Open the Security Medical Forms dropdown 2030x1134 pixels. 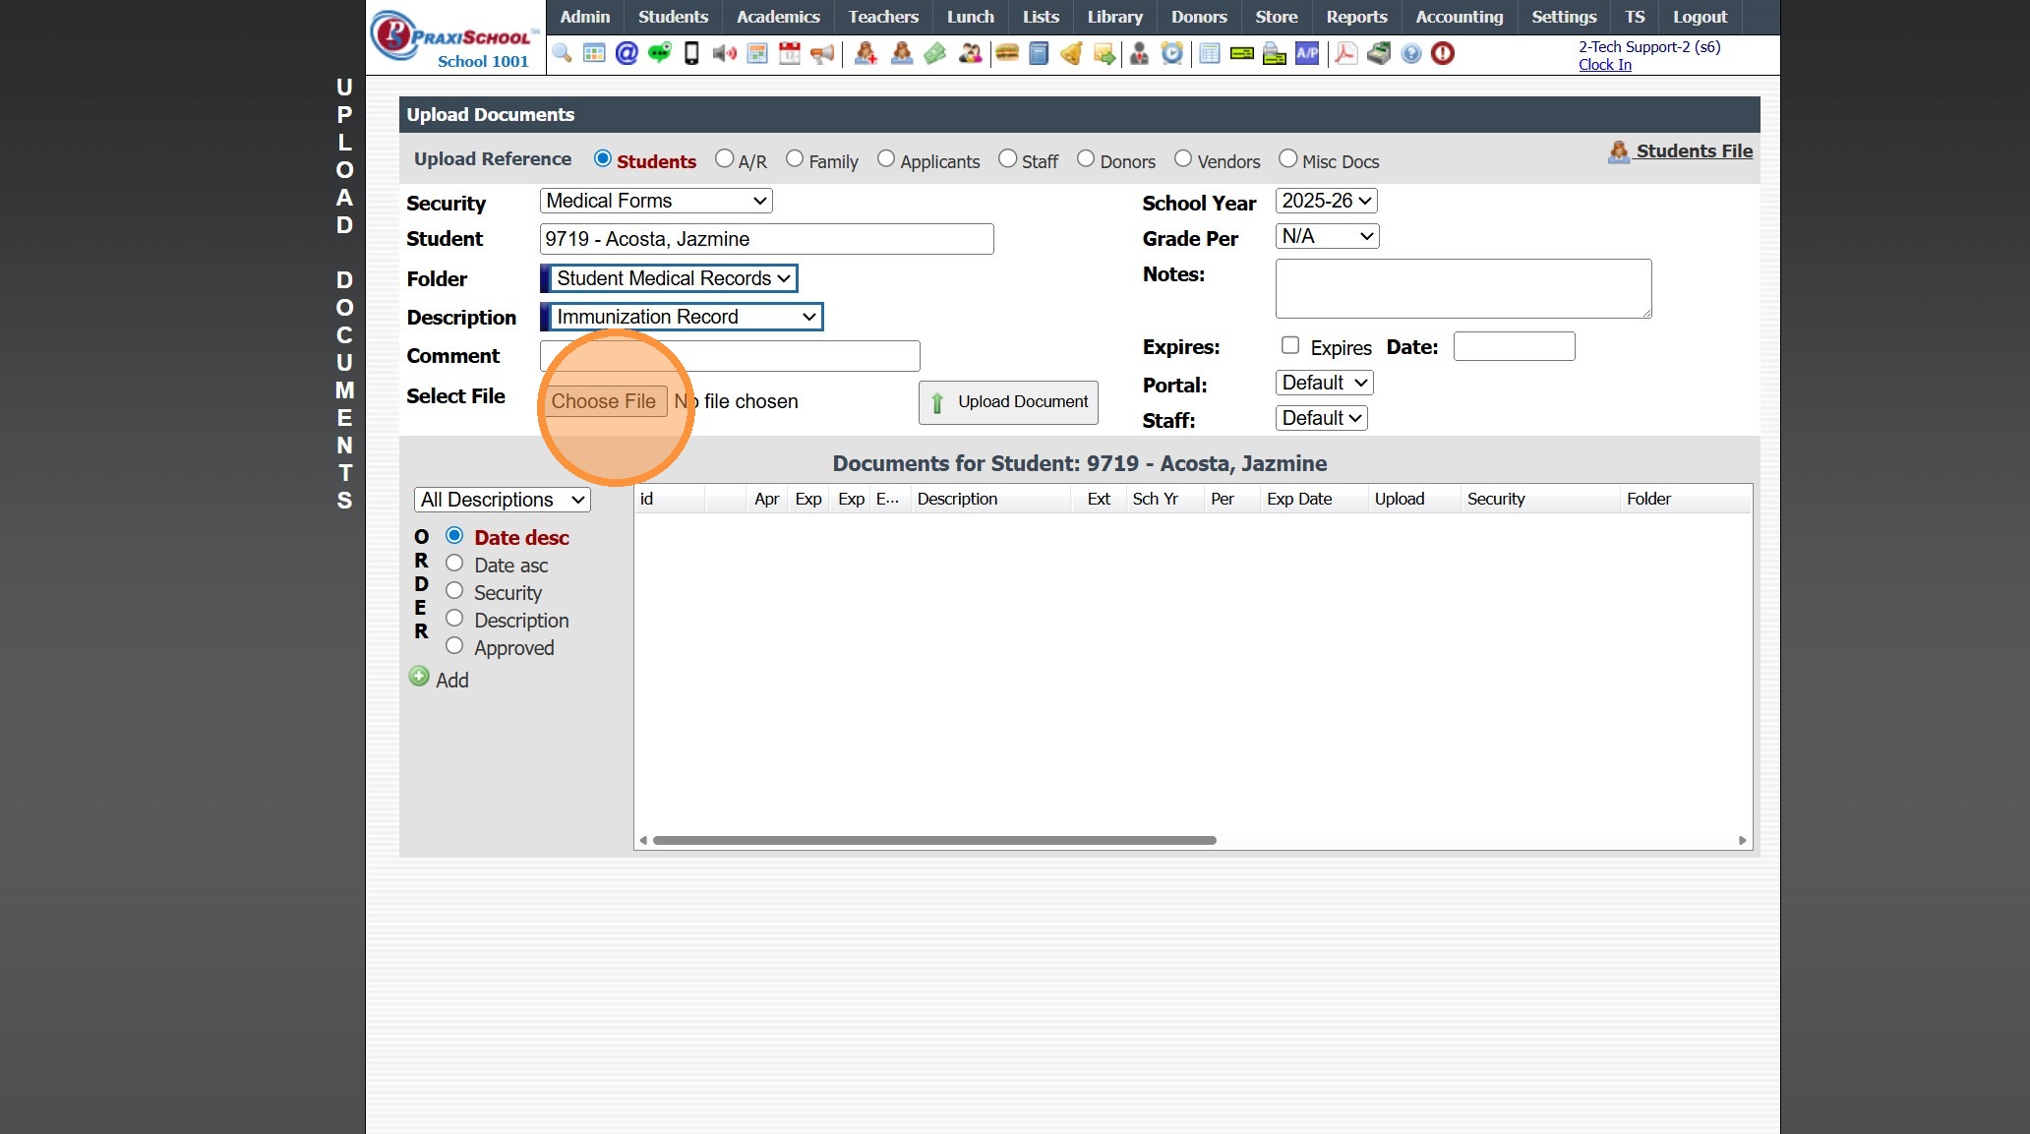(656, 201)
